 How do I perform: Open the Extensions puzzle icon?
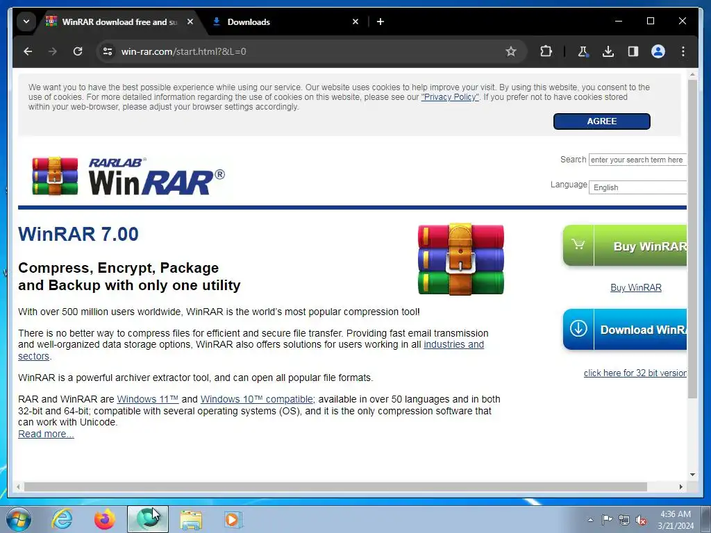coord(546,51)
